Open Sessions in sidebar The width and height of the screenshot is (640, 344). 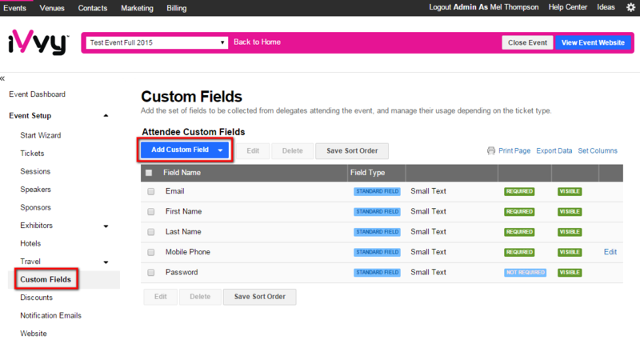tap(35, 171)
